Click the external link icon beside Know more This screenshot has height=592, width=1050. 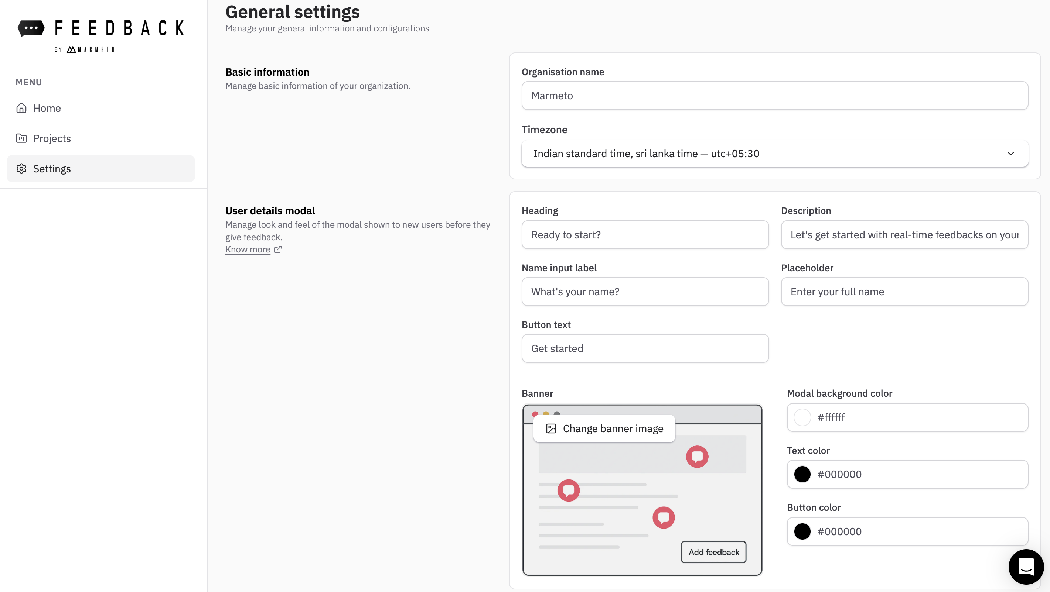(x=278, y=249)
